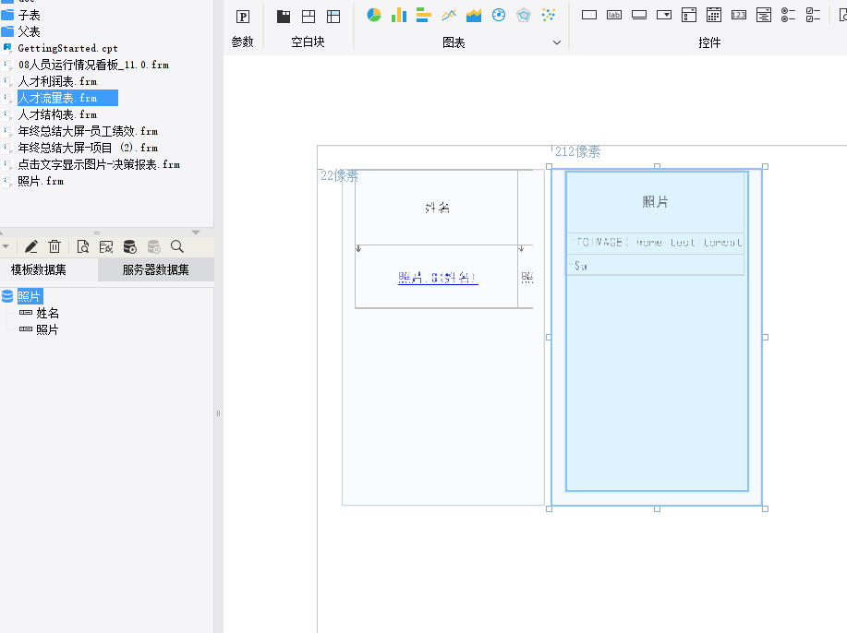
Task: Click the $a cell in the selected block
Action: pos(655,265)
